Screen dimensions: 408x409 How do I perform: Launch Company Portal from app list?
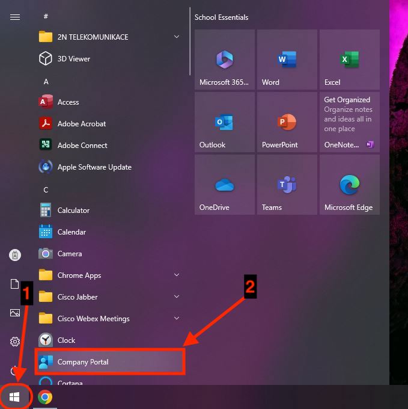[x=109, y=361]
